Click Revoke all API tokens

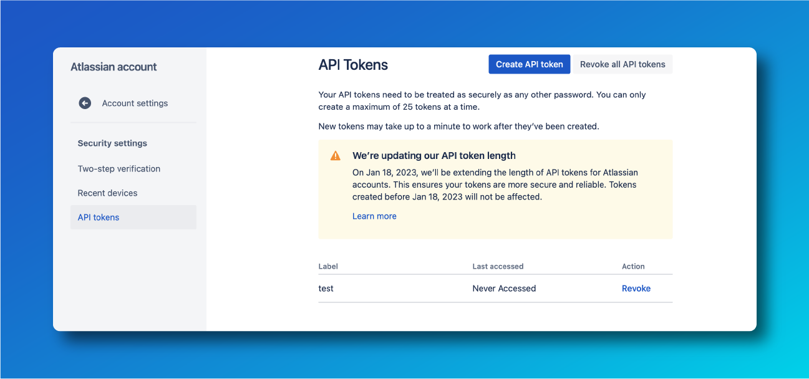[622, 64]
